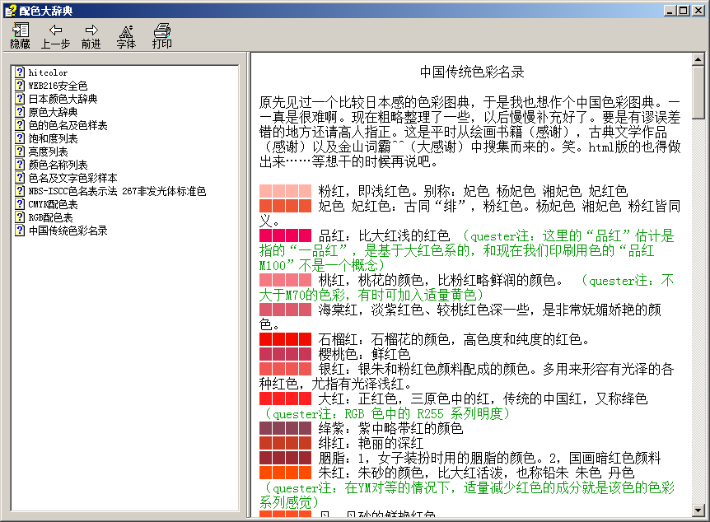Click the vertical scrollbar thumb
The image size is (710, 522).
pos(698,93)
